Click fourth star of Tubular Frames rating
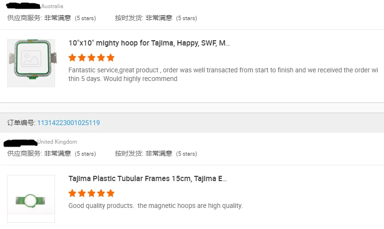The image size is (384, 229). 101,193
